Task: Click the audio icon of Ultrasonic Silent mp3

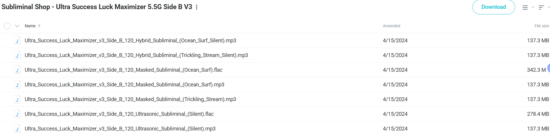Action: pyautogui.click(x=17, y=129)
